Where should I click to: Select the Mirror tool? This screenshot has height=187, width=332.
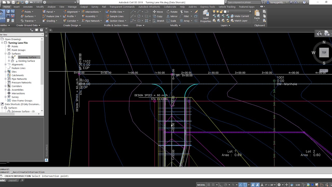(172, 16)
